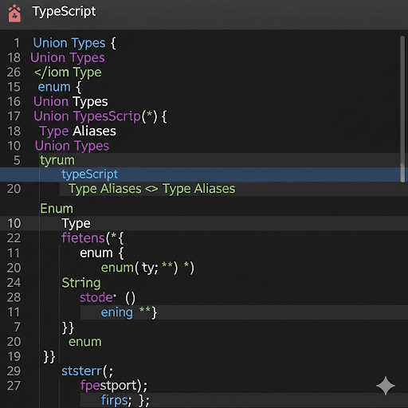Click line number 5 in gutter
The height and width of the screenshot is (408, 408).
click(x=17, y=160)
